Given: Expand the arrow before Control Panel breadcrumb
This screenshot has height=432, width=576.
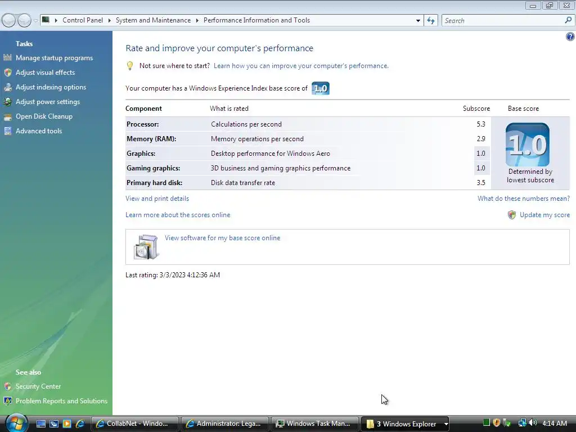Looking at the screenshot, I should click(56, 20).
